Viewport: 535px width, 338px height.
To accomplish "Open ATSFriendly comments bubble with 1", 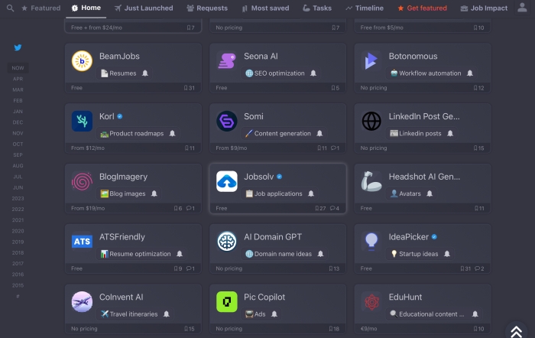I will pyautogui.click(x=190, y=268).
